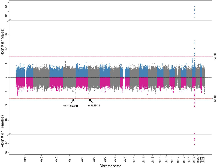Viewport: 217px width, 168px height.
Task: Click the y-axis tick label 50
Action: click(x=6, y=7)
